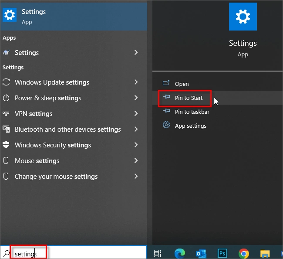Expand Bluetooth and other devices chevron

(x=136, y=129)
